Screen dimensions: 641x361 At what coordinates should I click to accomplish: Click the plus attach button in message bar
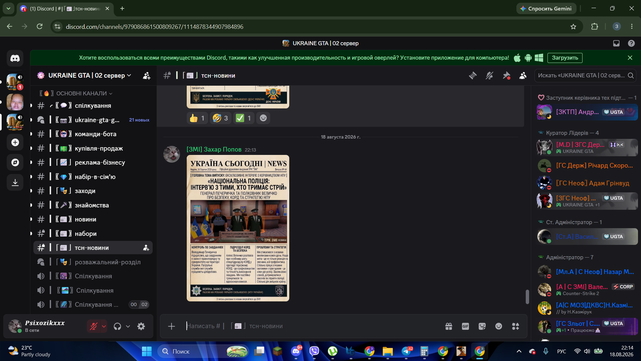tap(171, 326)
